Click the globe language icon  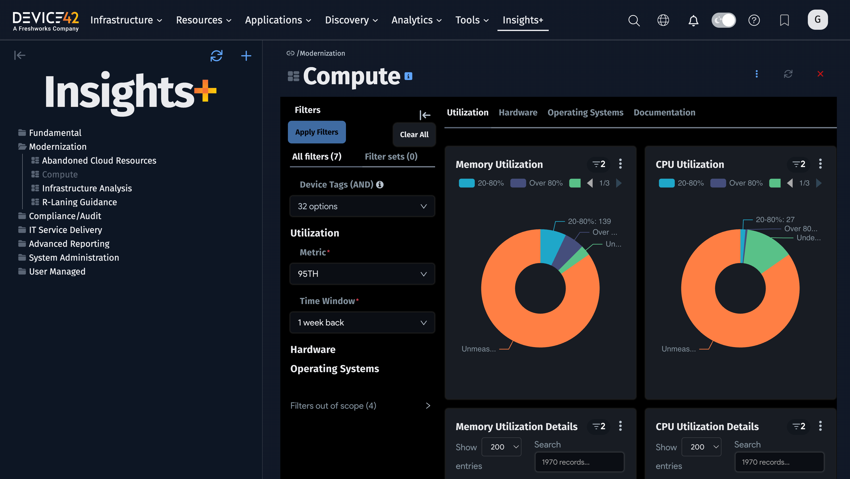663,20
